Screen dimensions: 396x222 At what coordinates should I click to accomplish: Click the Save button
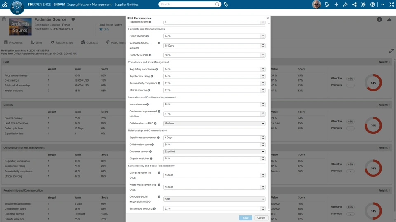(245, 218)
